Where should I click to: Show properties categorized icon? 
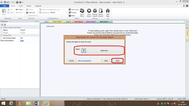pyautogui.click(x=2, y=25)
